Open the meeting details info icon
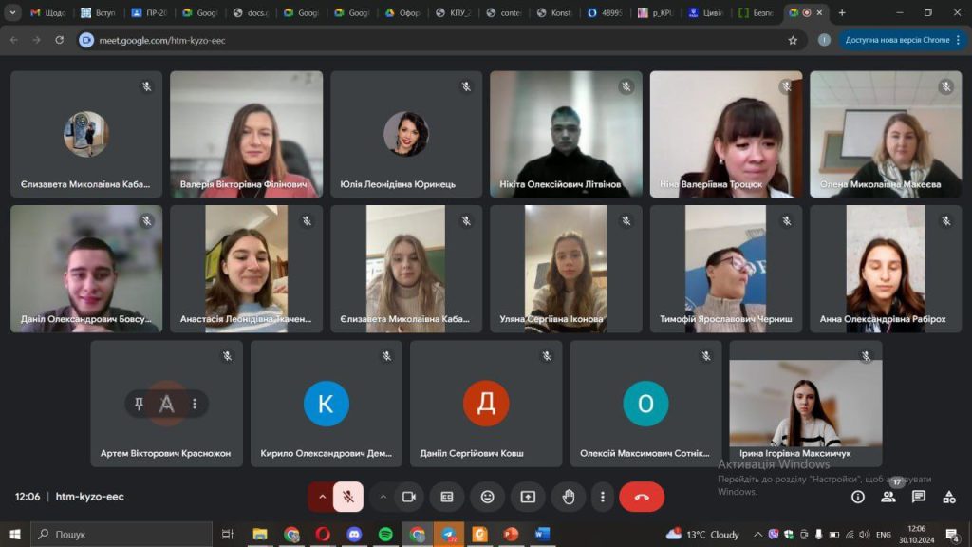The height and width of the screenshot is (547, 972). click(858, 497)
